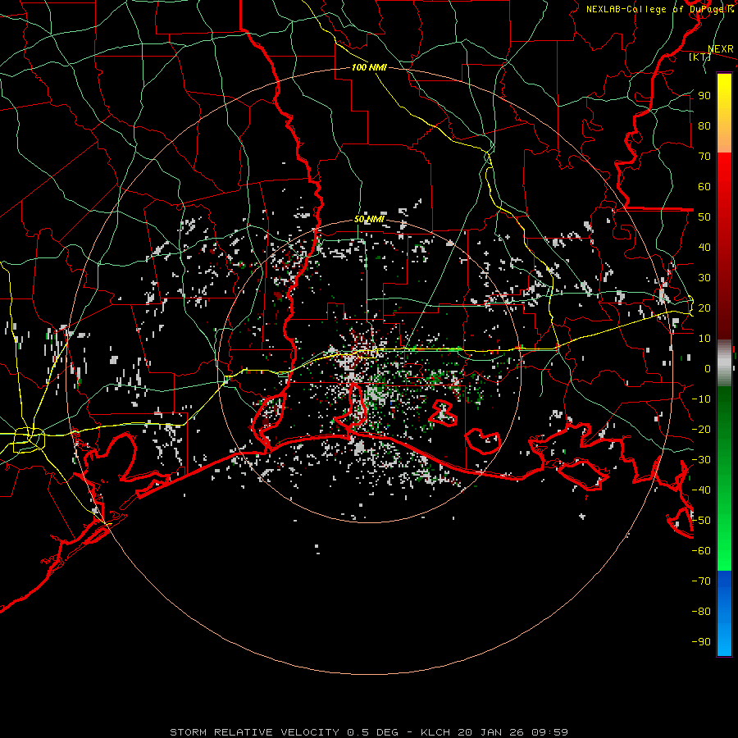Click the '50 NMI' range ring label
Viewport: 738px width, 738px height.
pos(370,219)
